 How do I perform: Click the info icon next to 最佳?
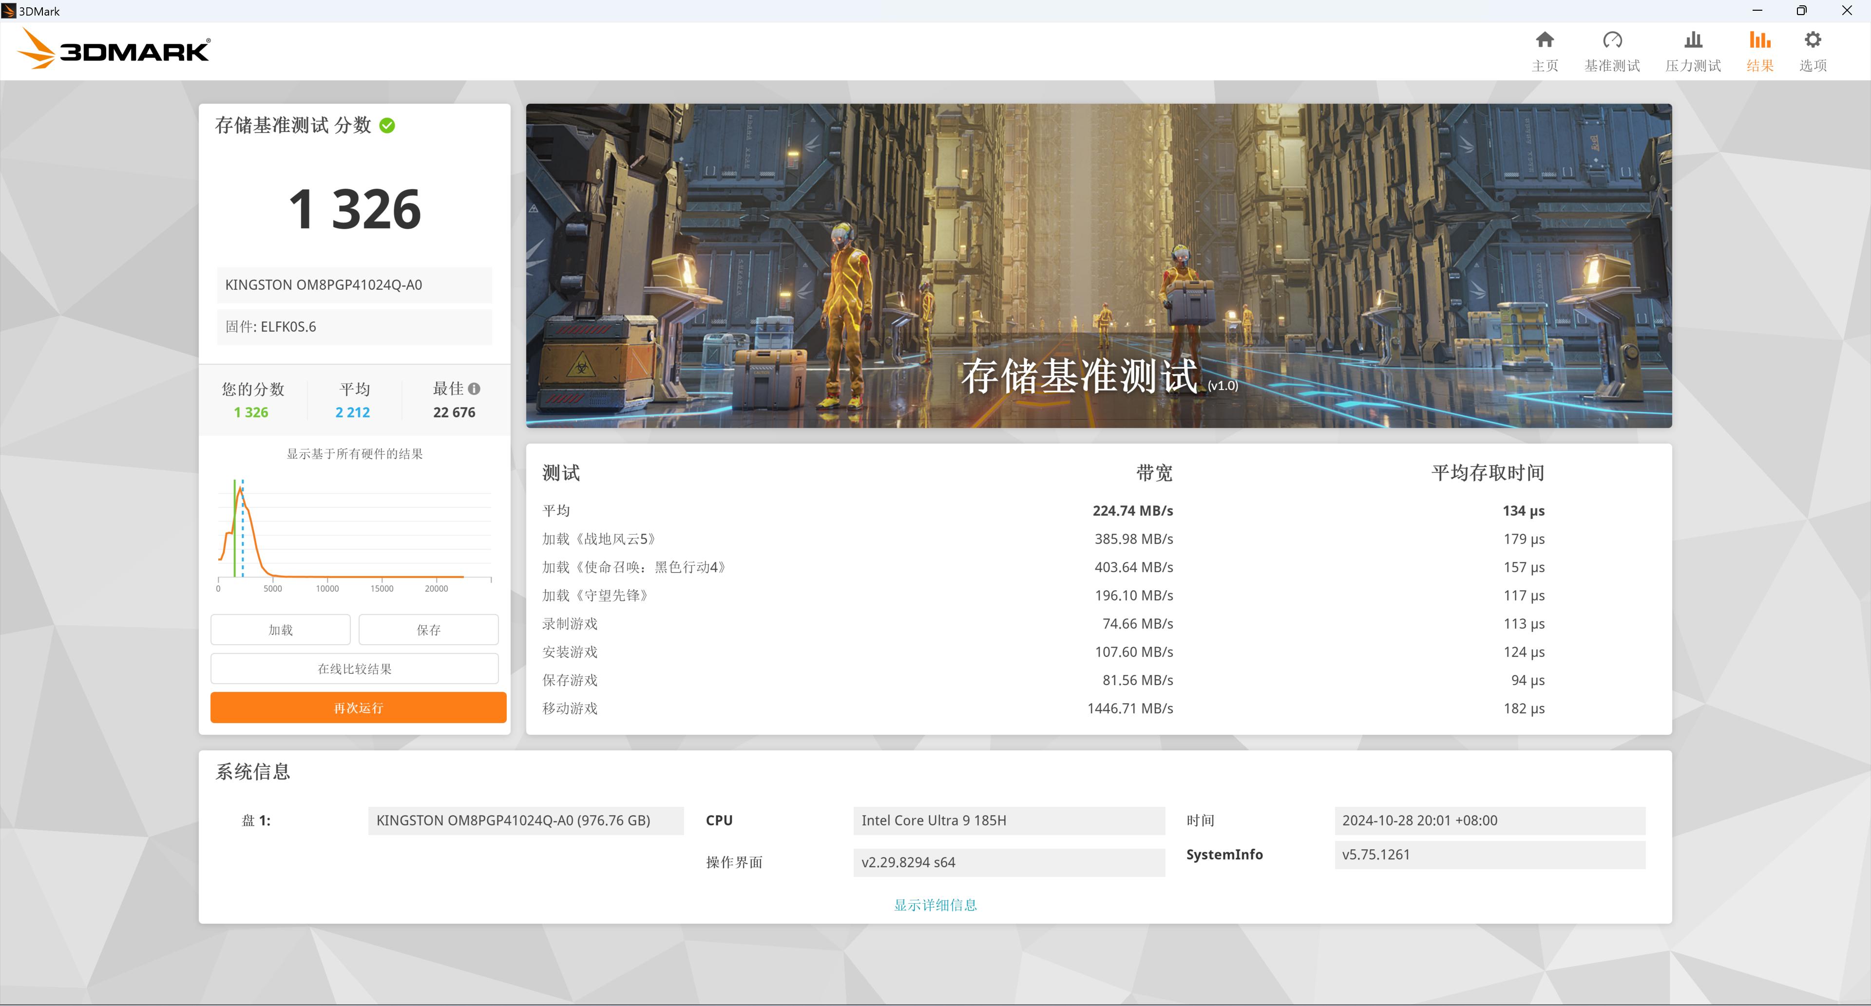pos(474,389)
